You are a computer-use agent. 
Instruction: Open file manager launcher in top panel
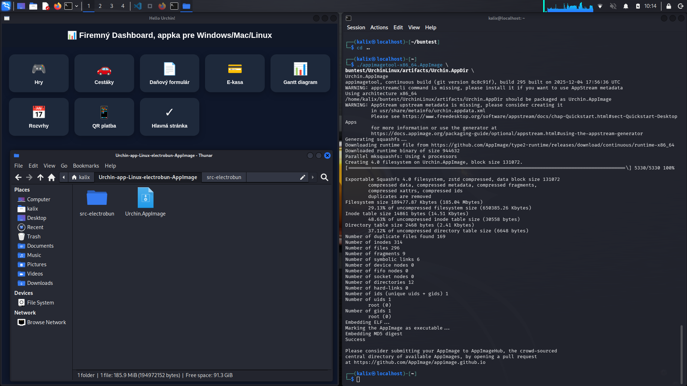pyautogui.click(x=33, y=6)
